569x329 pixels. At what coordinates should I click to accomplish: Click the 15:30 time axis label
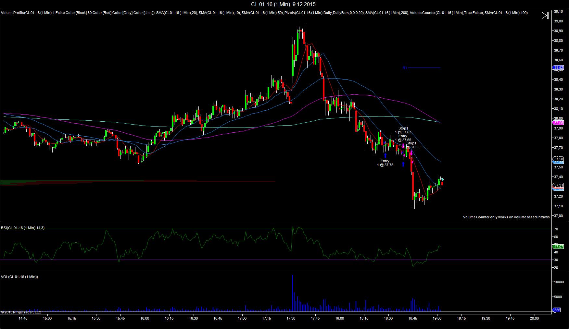click(96, 318)
